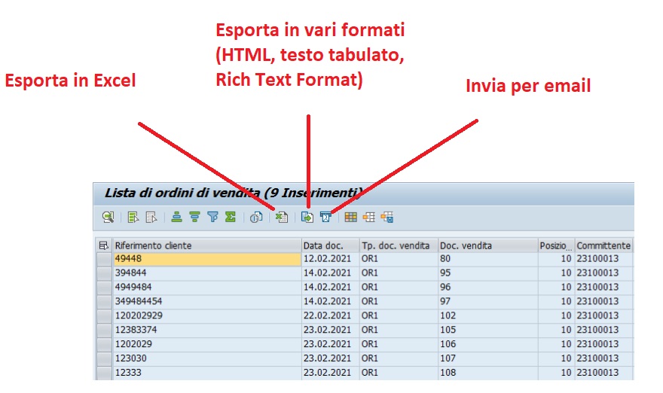663x393 pixels.
Task: Click the document-with-clock toolbar icon
Action: point(256,218)
